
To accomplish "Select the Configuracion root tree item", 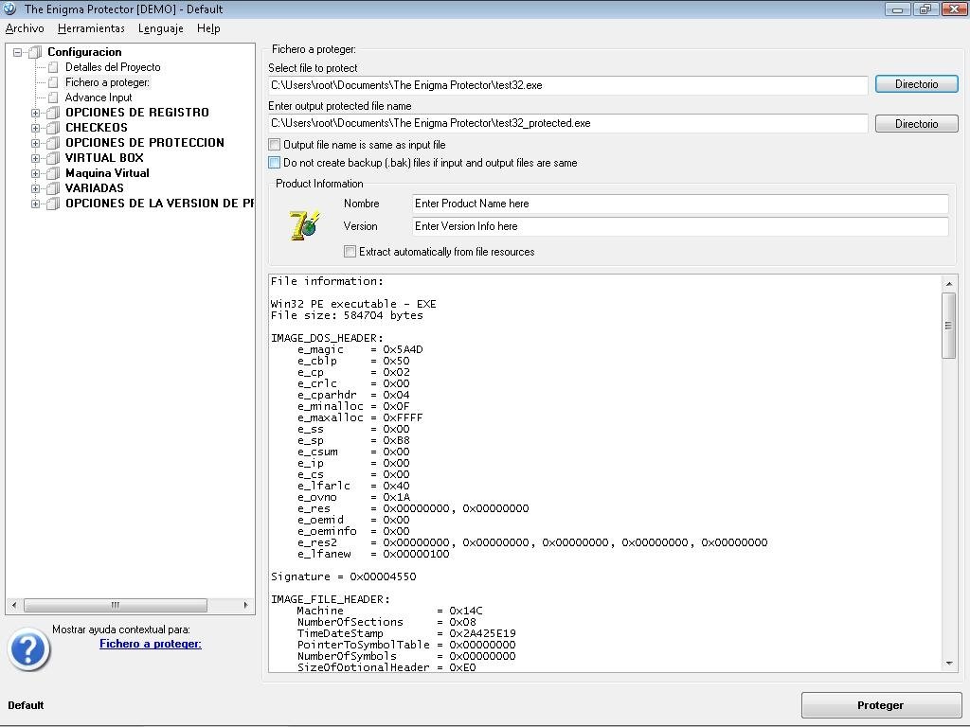I will pos(84,52).
